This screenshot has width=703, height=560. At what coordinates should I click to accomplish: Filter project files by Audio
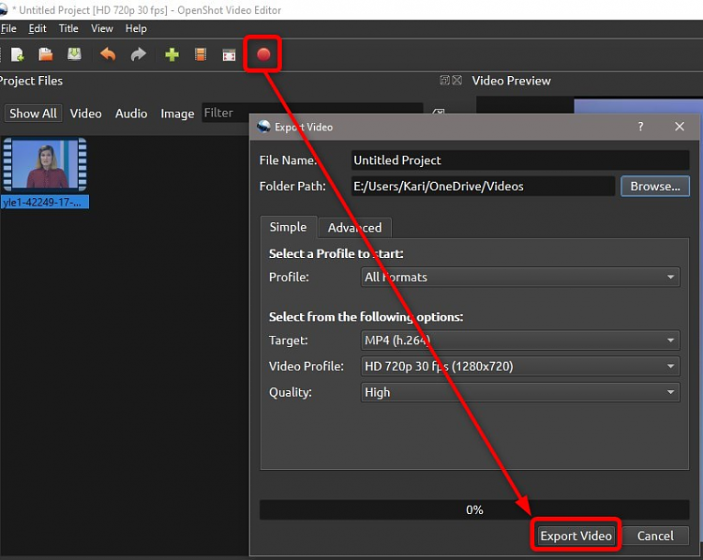(x=131, y=114)
